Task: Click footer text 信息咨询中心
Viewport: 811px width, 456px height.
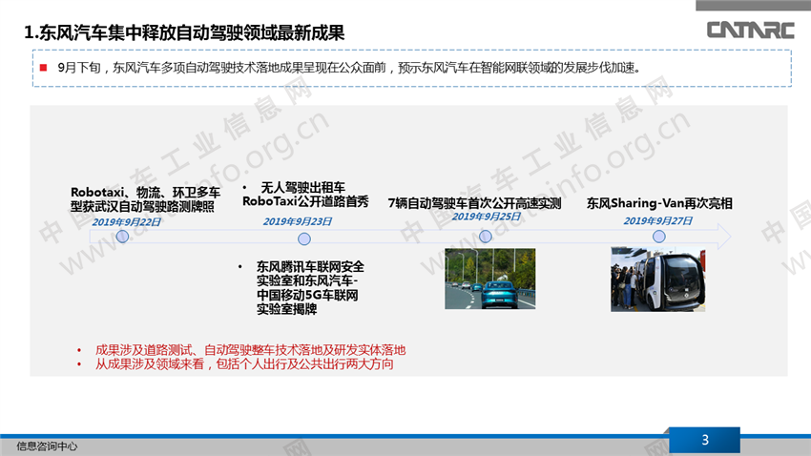Action: click(x=47, y=446)
